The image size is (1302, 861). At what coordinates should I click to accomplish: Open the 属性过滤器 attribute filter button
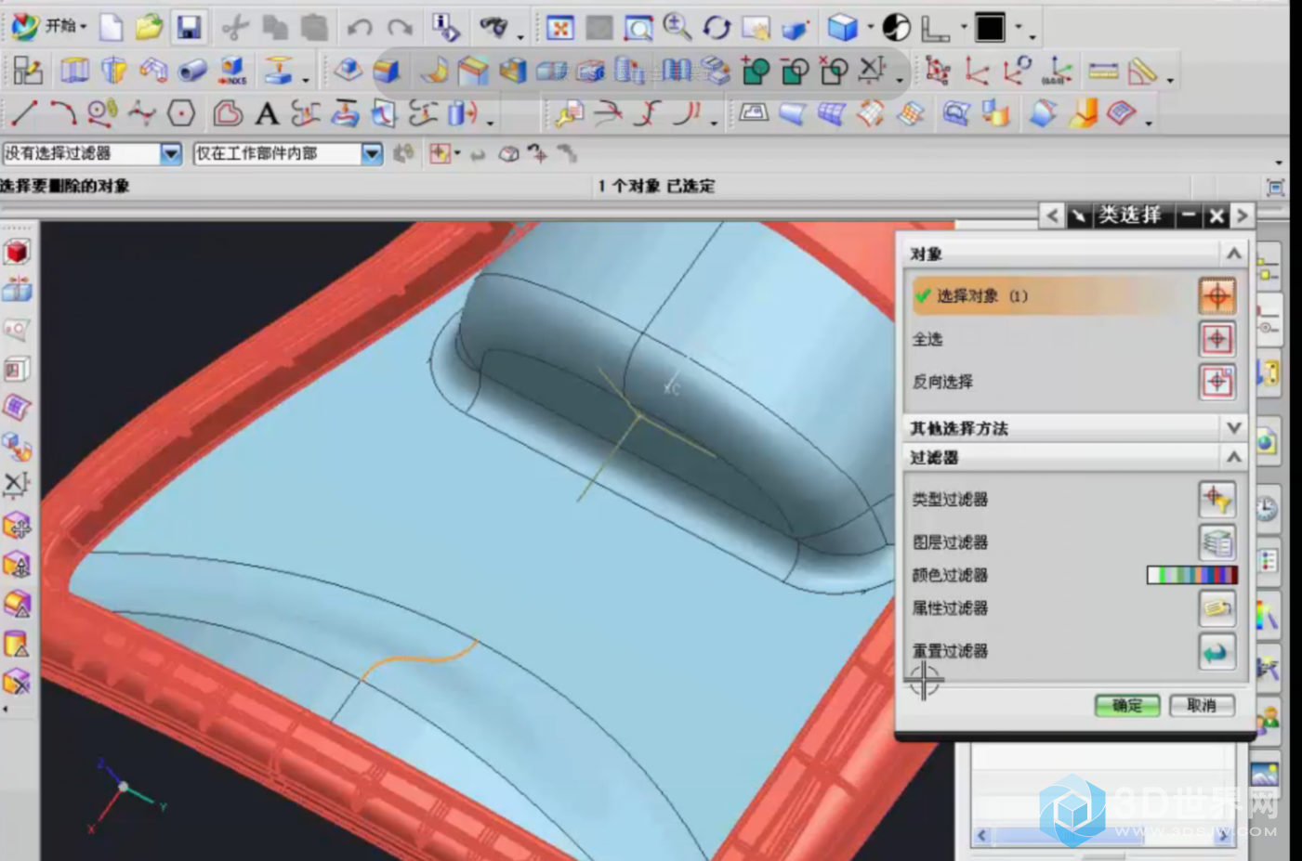(x=1217, y=608)
